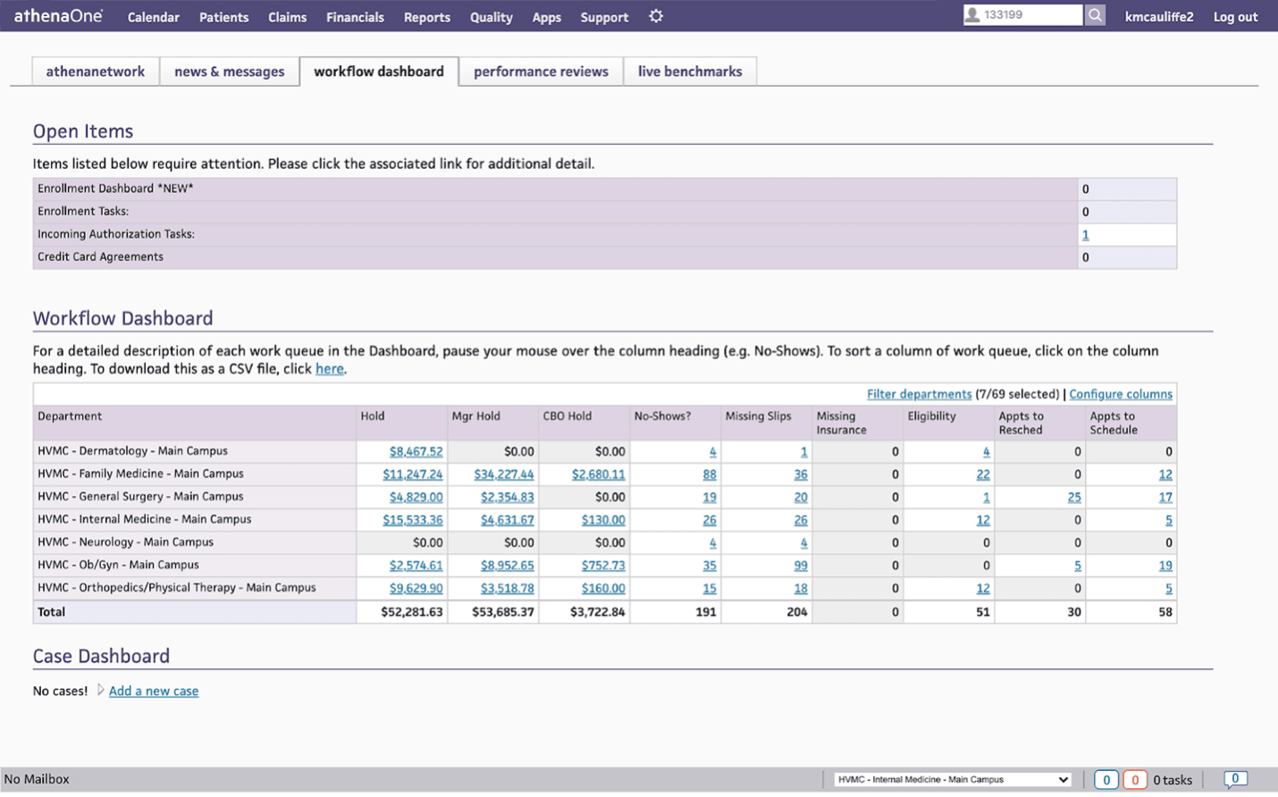This screenshot has height=797, width=1278.
Task: Click the blue counter in the status bar
Action: click(x=1106, y=779)
